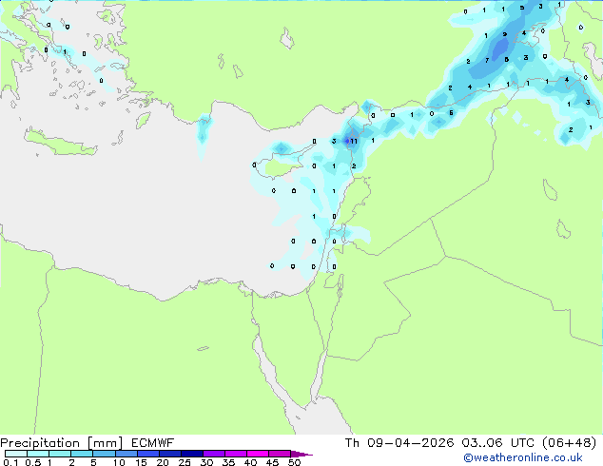
Task: Click the "Precipitation [mm]" title text
Action: pyautogui.click(x=62, y=443)
